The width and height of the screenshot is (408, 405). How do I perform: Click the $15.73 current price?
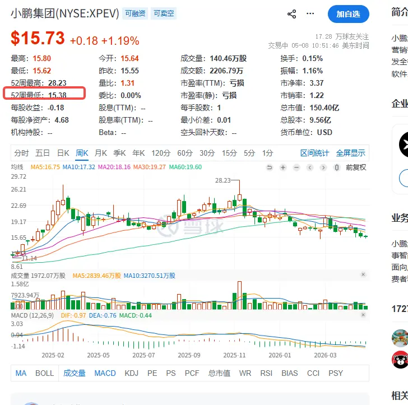[x=38, y=38]
